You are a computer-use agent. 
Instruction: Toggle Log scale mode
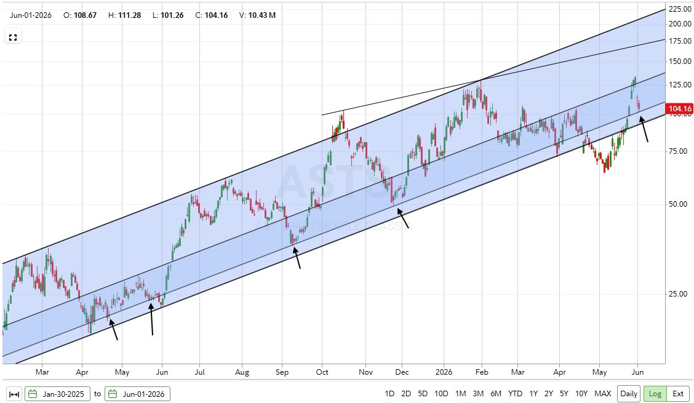[655, 394]
